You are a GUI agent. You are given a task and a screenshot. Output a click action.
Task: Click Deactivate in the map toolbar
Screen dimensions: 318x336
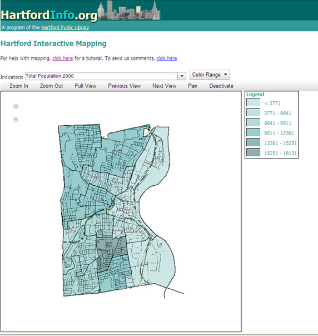click(221, 86)
